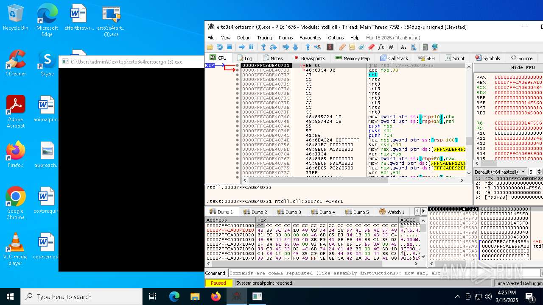The image size is (543, 305).
Task: Switch to the Symbols tab
Action: point(487,58)
